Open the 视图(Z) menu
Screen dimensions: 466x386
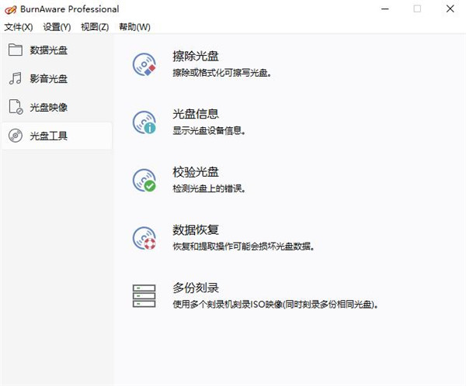(x=95, y=27)
